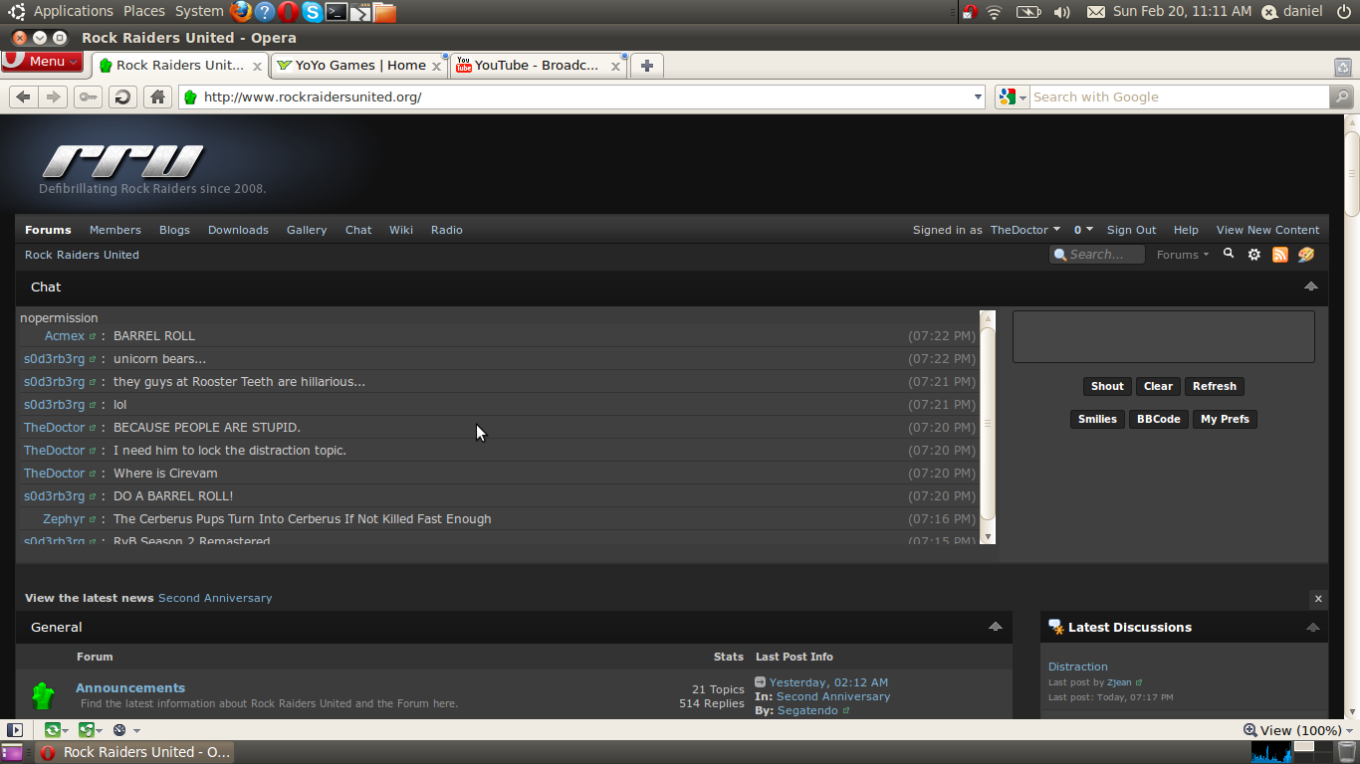Collapse the General category
The image size is (1360, 764).
coord(995,627)
